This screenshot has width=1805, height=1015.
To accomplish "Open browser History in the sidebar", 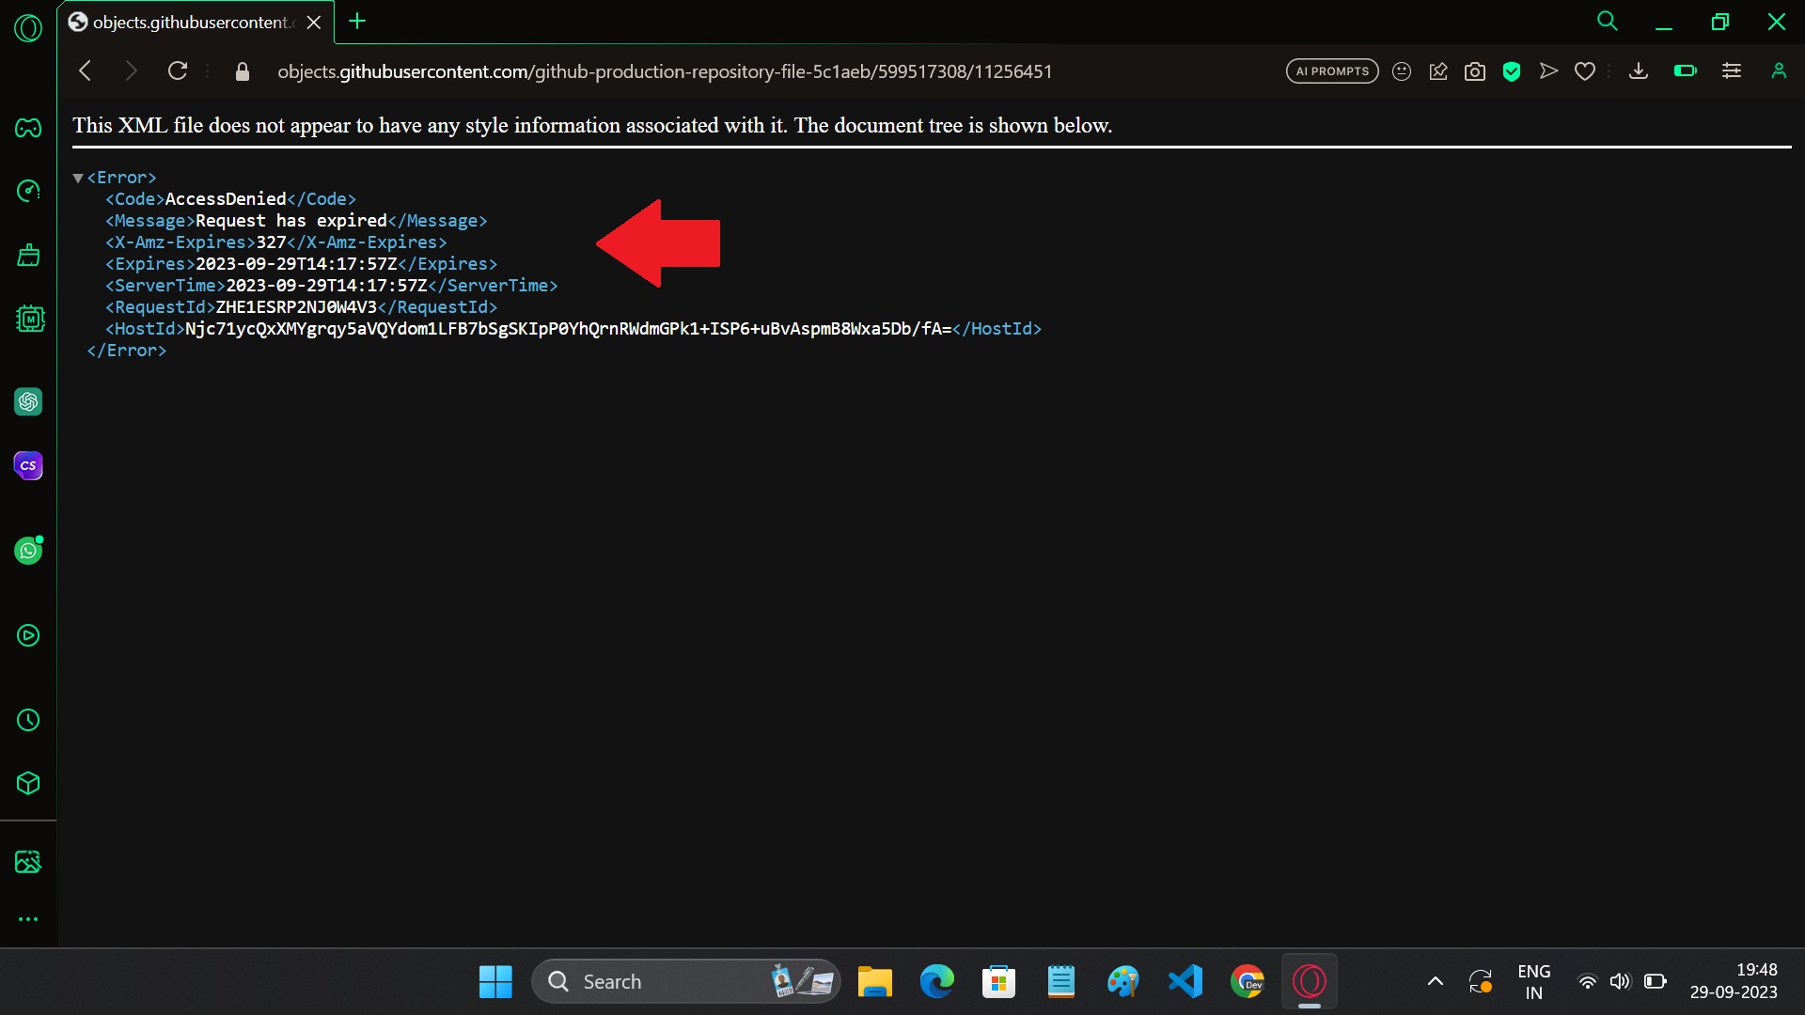I will pos(28,721).
